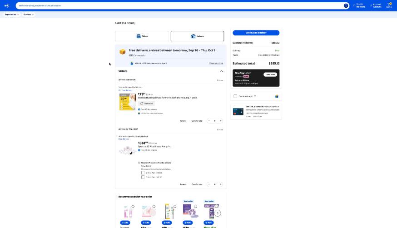Select the 3-Year protection plan checkbox

tap(143, 177)
